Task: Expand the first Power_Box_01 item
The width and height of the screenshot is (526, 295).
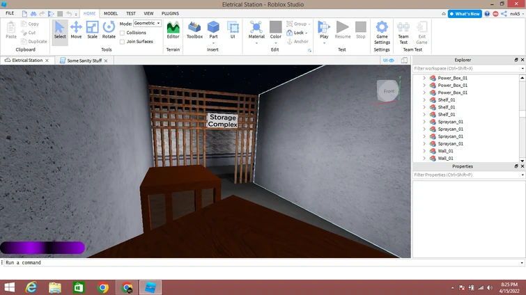Action: [424, 78]
